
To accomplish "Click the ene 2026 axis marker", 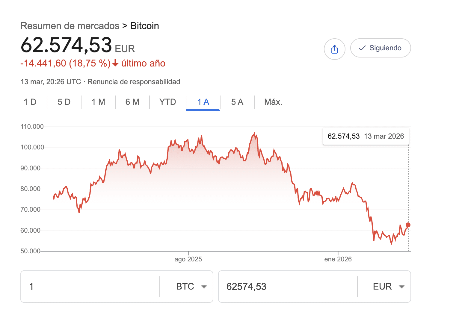I will click(338, 259).
